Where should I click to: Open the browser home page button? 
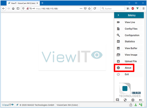13,9
